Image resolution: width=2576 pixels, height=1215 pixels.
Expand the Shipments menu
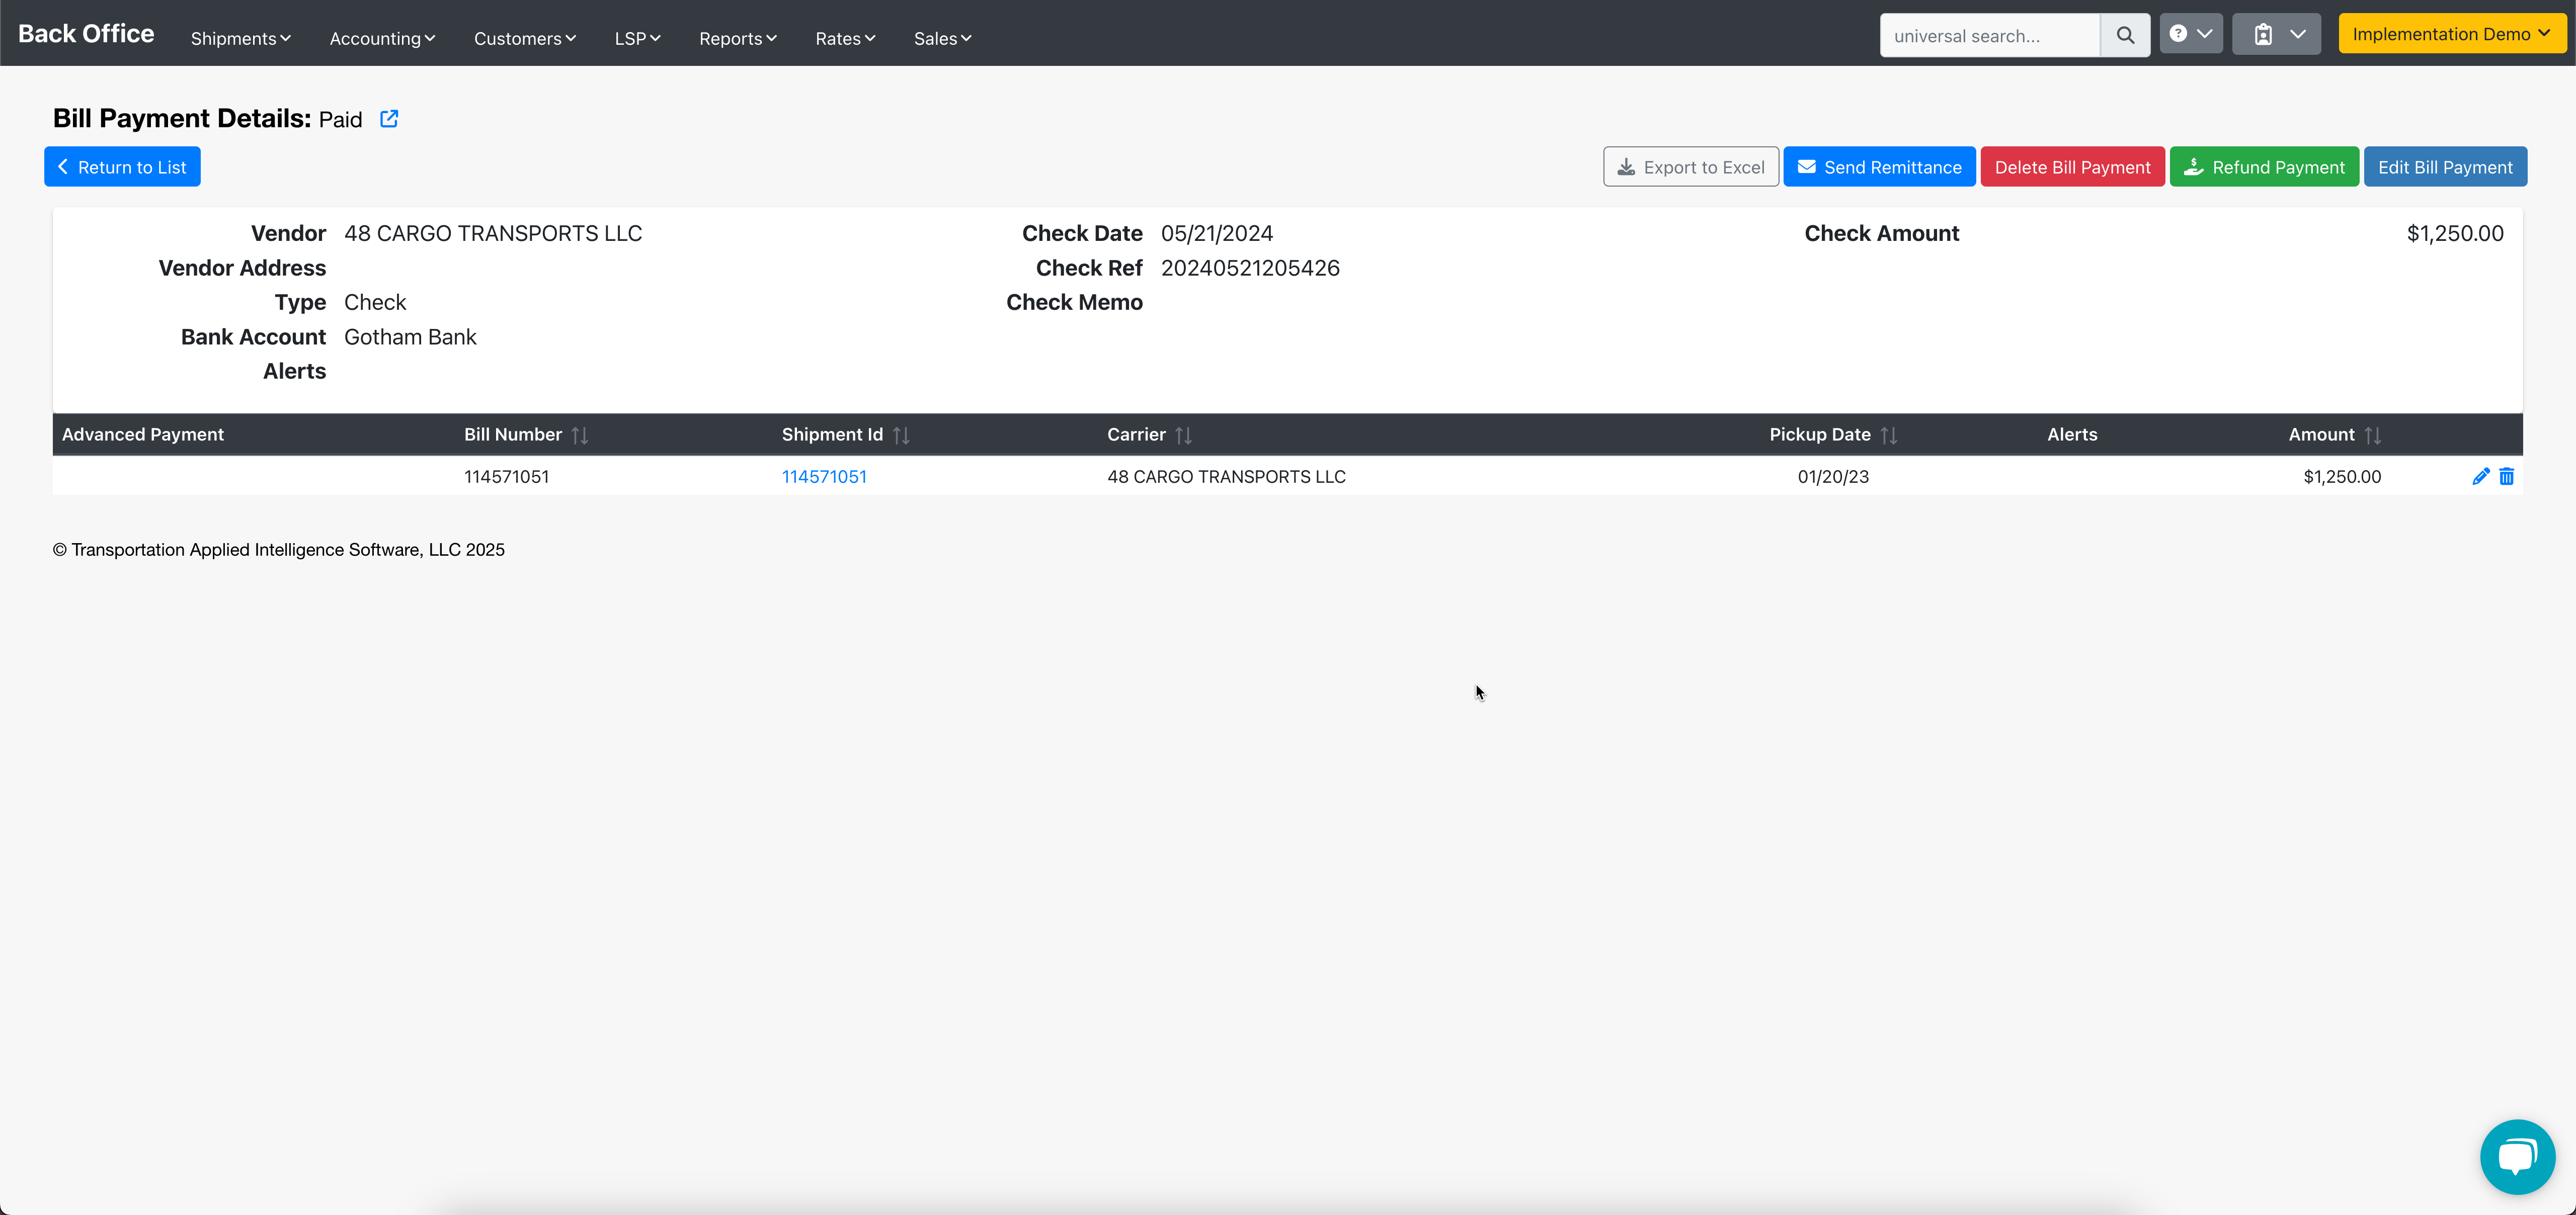[x=240, y=38]
